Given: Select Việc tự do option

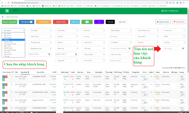Looking at the screenshot, I should [x=13, y=36].
